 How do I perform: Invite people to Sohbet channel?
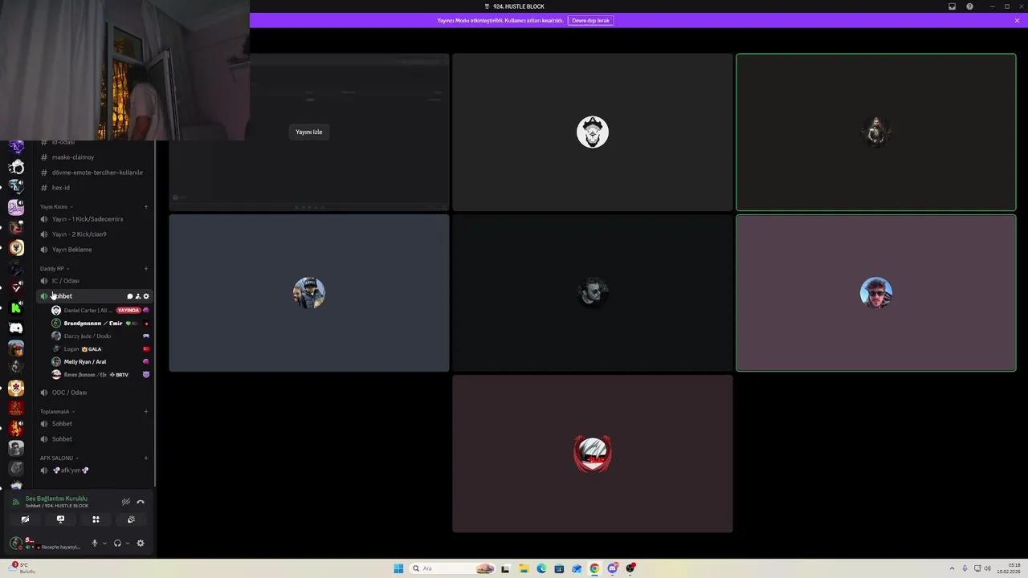click(x=138, y=296)
